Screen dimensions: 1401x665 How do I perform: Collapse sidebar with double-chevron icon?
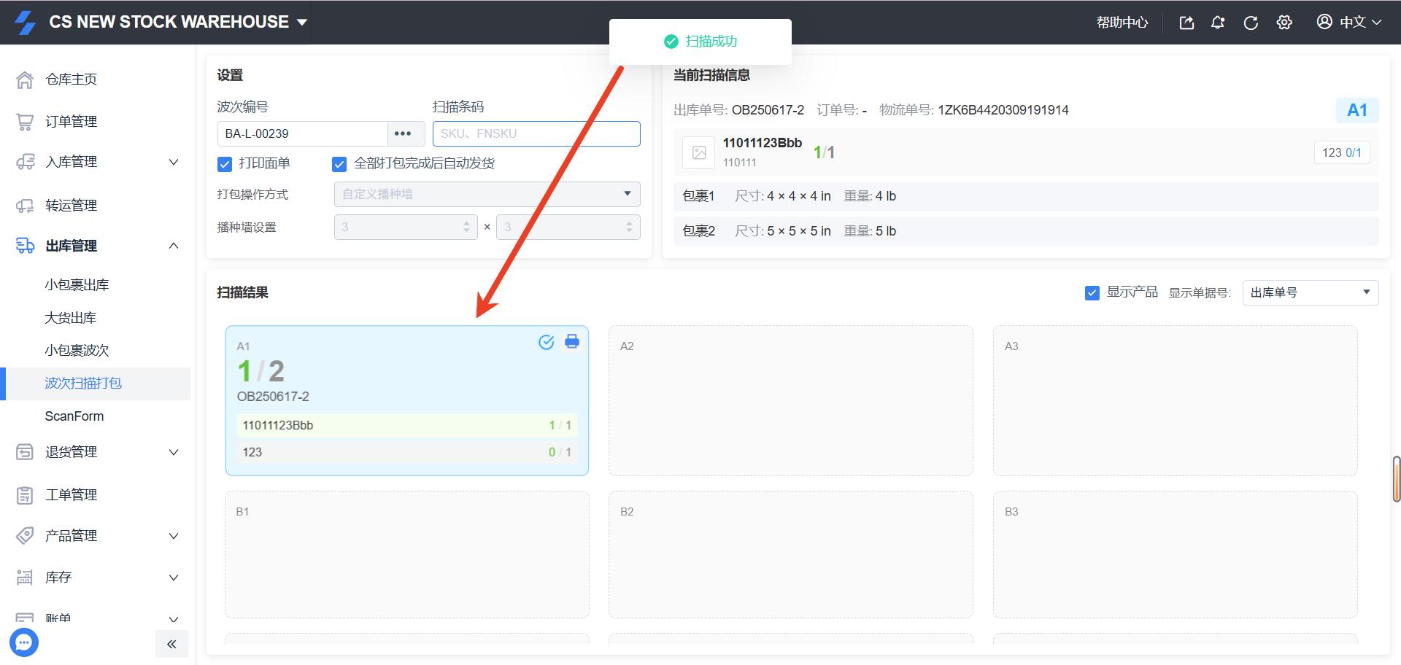point(171,644)
